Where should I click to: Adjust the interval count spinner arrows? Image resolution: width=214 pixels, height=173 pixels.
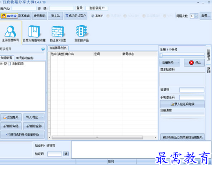click(196, 16)
